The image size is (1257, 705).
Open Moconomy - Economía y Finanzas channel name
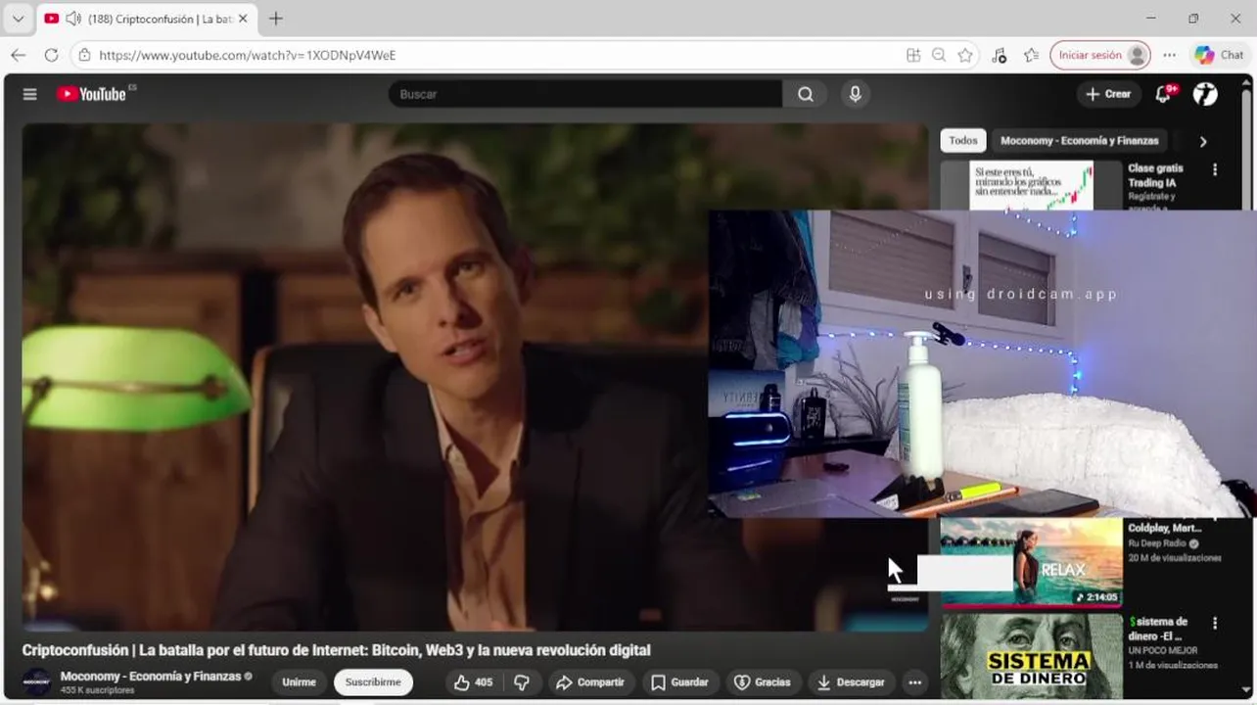click(x=151, y=676)
